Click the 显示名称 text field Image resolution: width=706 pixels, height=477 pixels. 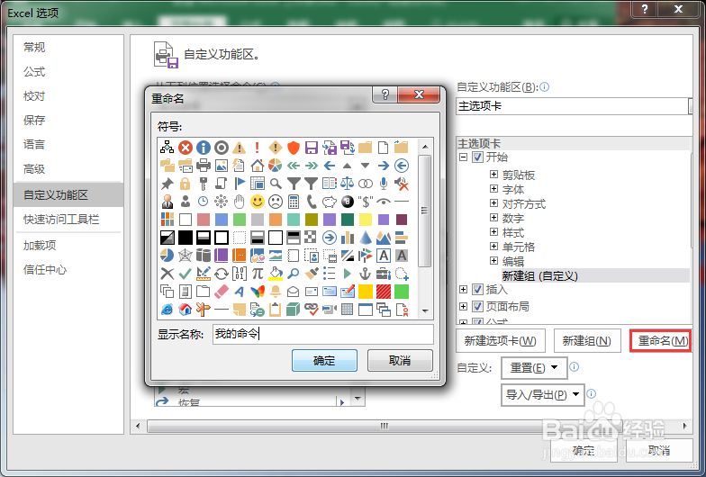322,334
